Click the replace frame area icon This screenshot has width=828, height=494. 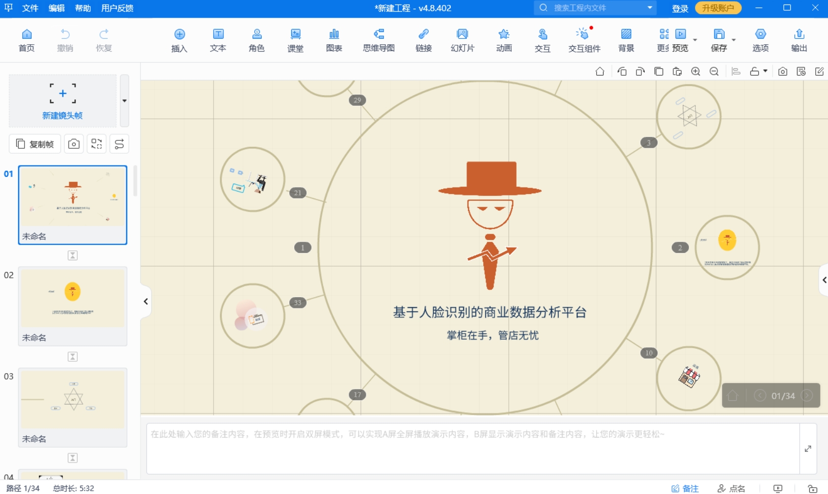pos(96,144)
